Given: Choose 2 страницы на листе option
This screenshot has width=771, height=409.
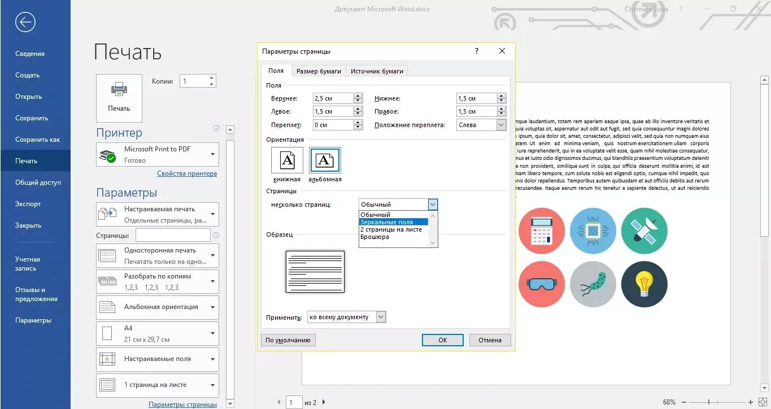Looking at the screenshot, I should click(x=394, y=229).
